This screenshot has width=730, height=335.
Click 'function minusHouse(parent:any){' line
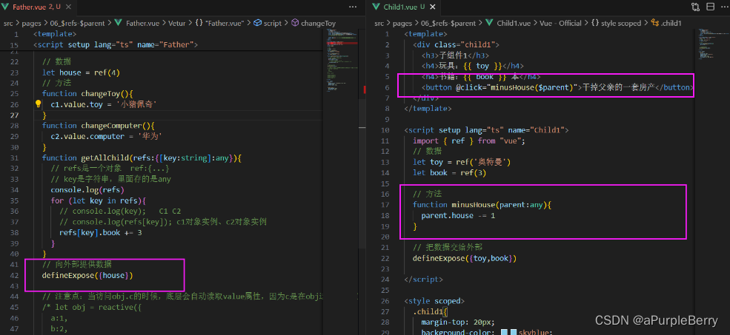(482, 204)
